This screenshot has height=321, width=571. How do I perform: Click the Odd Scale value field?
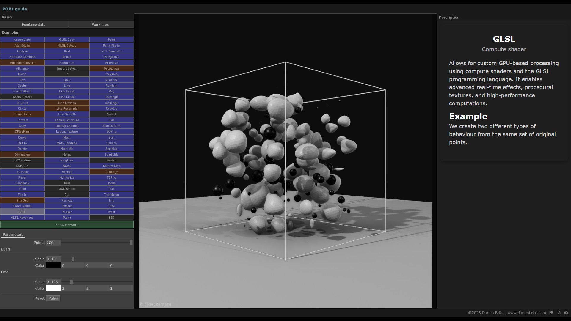point(53,282)
